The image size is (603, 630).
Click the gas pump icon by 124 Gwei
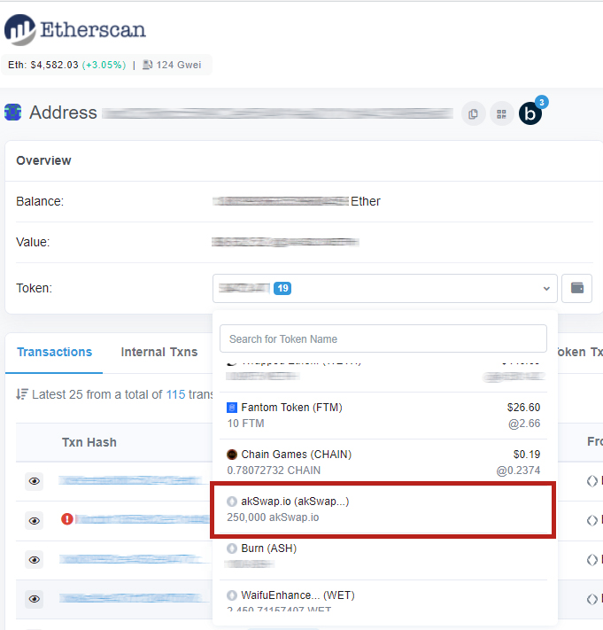[147, 65]
